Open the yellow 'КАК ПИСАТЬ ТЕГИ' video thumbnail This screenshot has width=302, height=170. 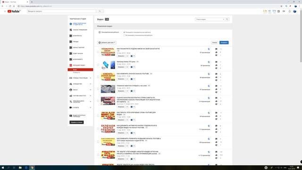click(108, 116)
